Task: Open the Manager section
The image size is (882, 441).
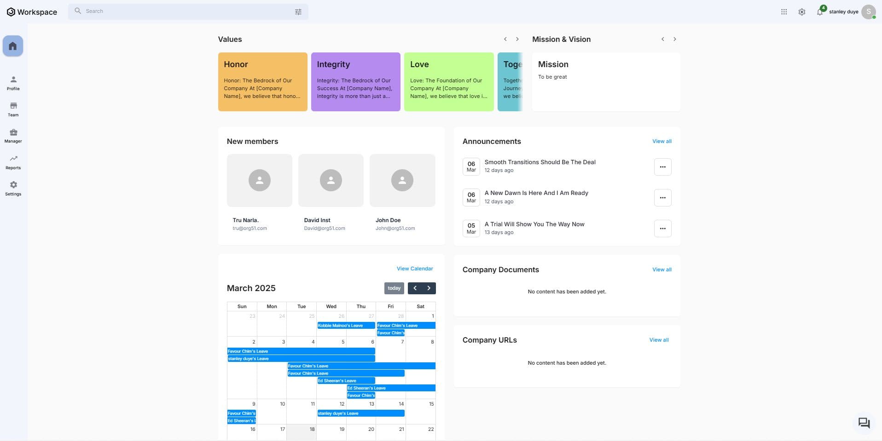Action: click(13, 136)
